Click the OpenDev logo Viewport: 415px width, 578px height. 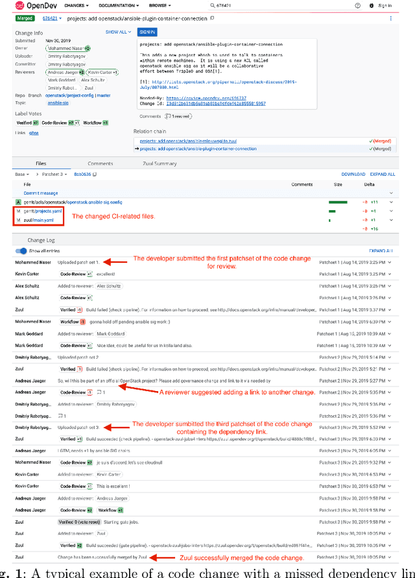(36, 6)
